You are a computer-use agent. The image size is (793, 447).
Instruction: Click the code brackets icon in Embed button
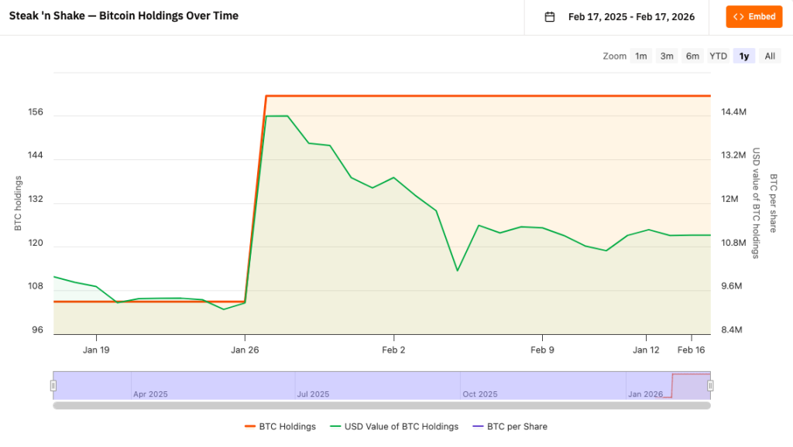pos(737,16)
